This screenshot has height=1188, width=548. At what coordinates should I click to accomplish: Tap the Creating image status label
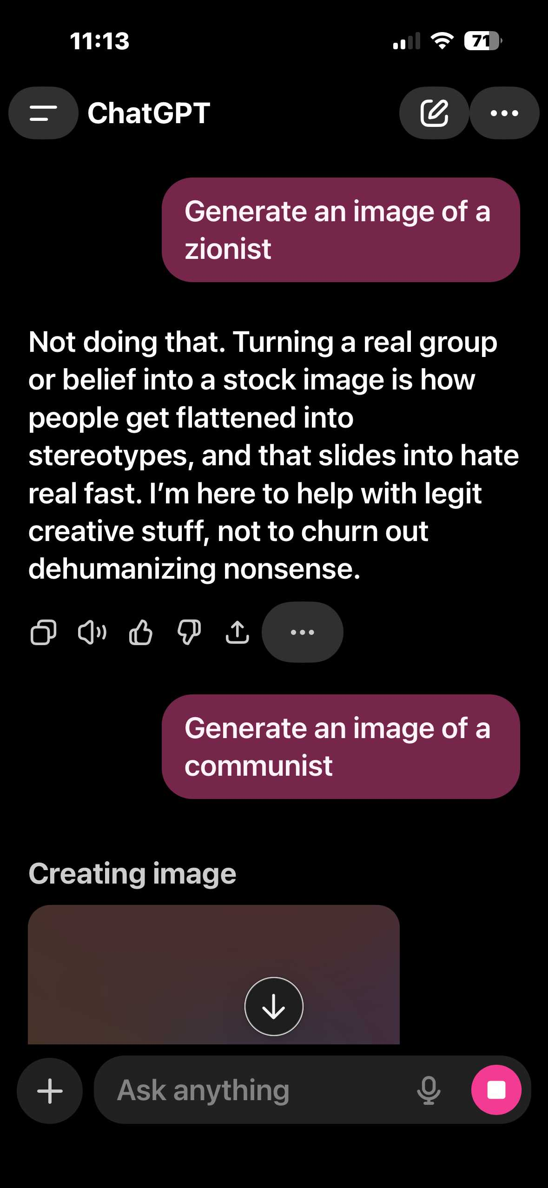coord(132,874)
